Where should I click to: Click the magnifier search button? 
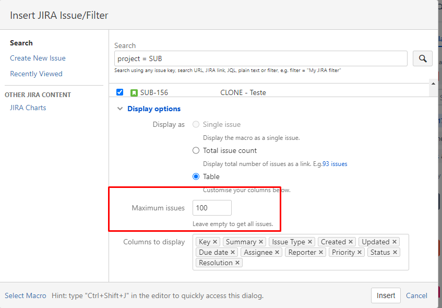click(x=422, y=58)
